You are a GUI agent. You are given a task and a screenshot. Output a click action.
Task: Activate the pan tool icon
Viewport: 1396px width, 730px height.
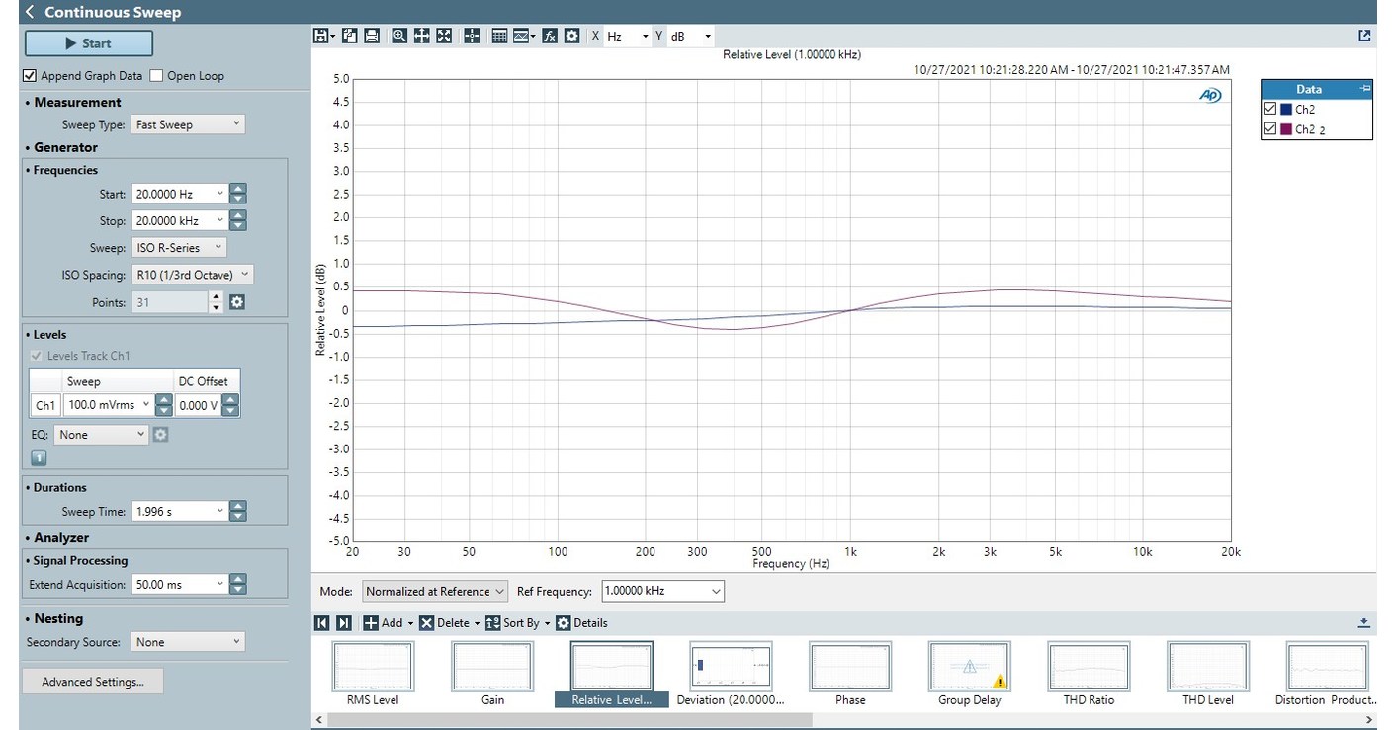click(419, 35)
